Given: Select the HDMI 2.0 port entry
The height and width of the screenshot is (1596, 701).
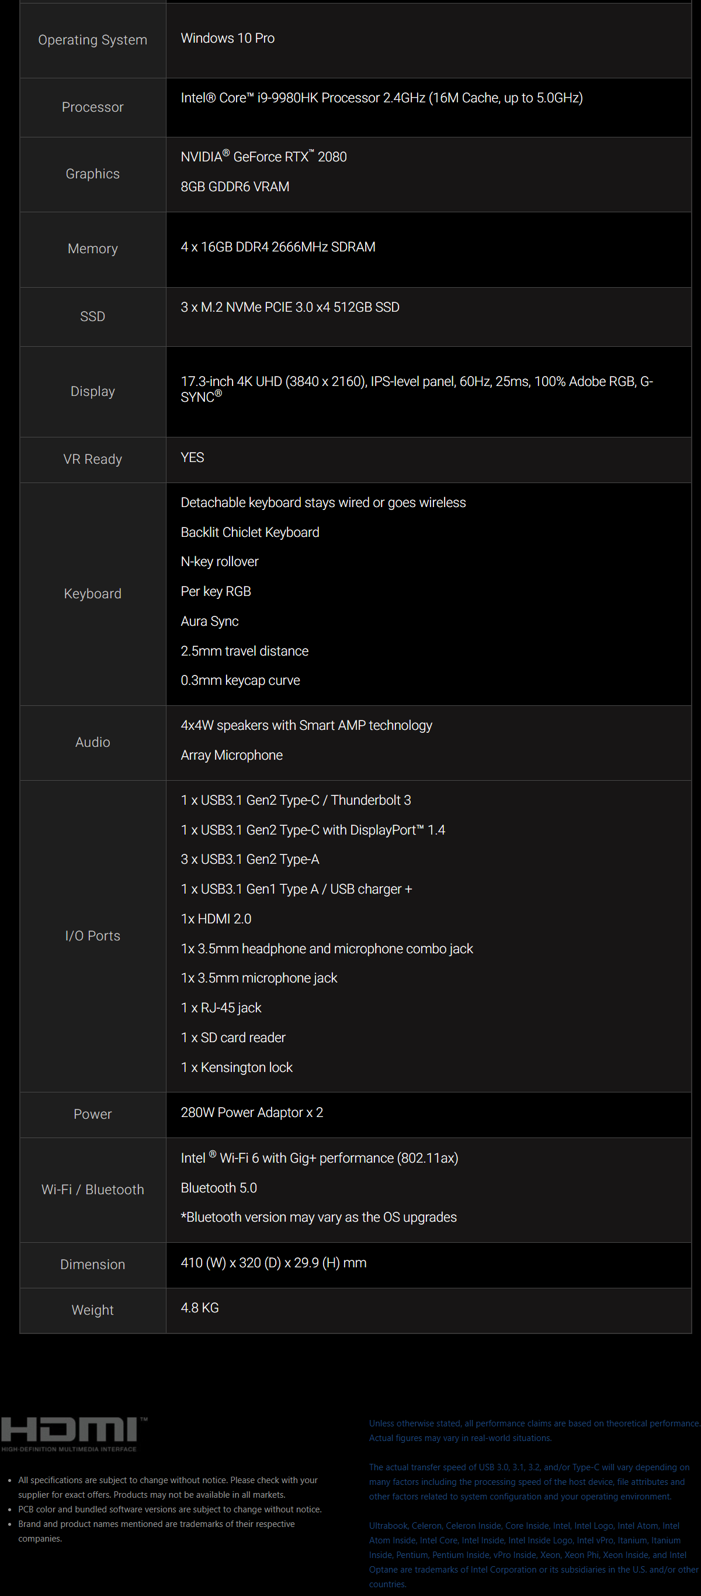Looking at the screenshot, I should coord(216,919).
